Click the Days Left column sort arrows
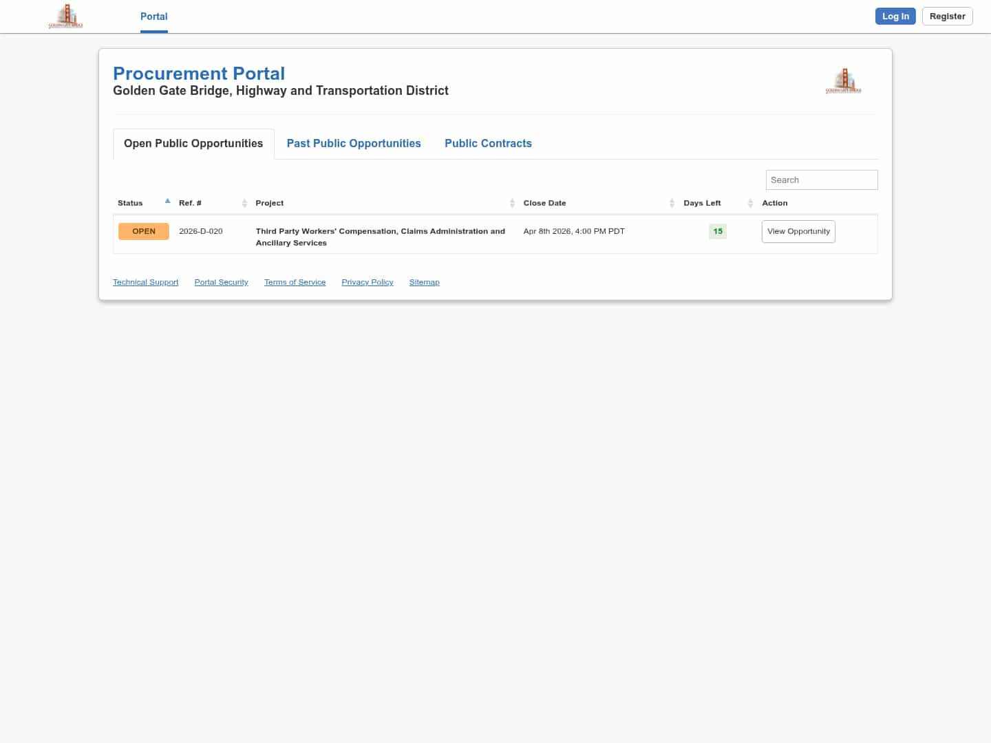This screenshot has width=991, height=743. [x=750, y=203]
